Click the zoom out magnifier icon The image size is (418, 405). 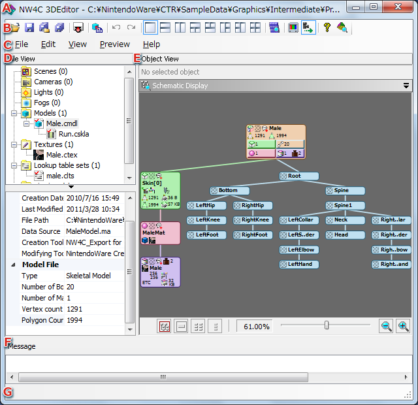[x=386, y=326]
